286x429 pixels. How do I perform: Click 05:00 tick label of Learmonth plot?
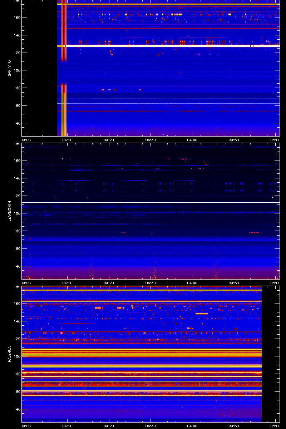[275, 283]
